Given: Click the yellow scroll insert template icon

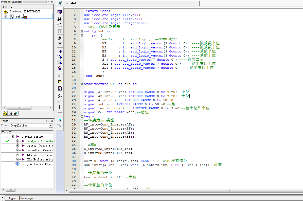Looking at the screenshot, I should [x=60, y=81].
